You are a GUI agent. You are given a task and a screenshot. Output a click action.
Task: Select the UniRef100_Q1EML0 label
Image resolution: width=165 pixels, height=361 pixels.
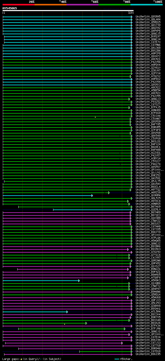pos(148,209)
